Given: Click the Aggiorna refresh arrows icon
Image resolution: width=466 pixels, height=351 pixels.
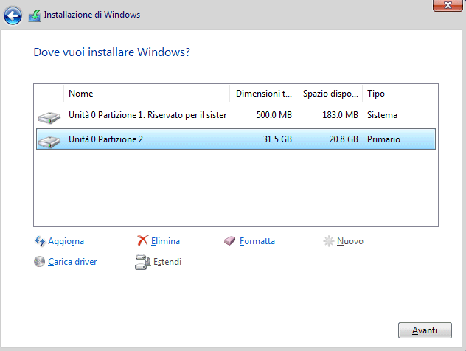Looking at the screenshot, I should click(40, 241).
